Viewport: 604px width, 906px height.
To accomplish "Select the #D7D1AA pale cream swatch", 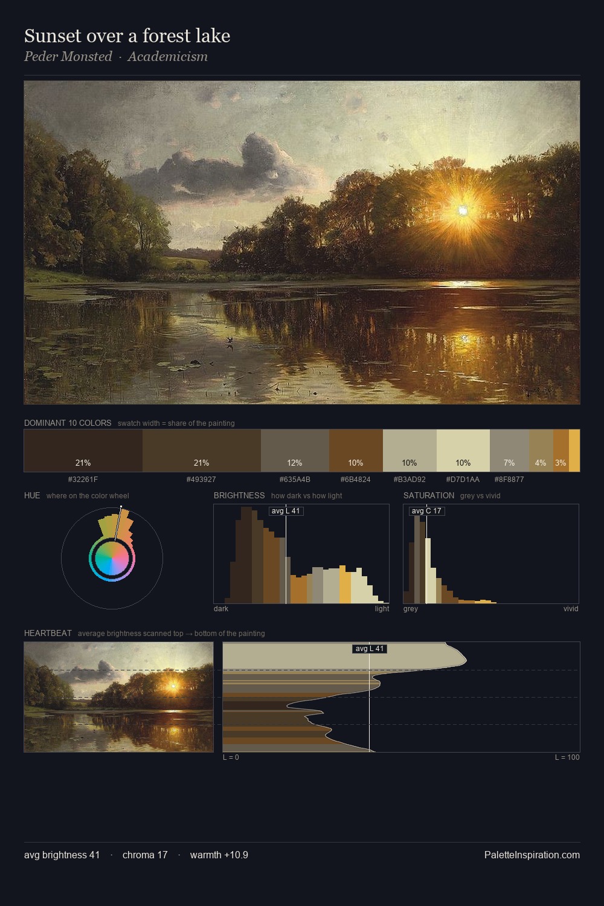I will [463, 451].
